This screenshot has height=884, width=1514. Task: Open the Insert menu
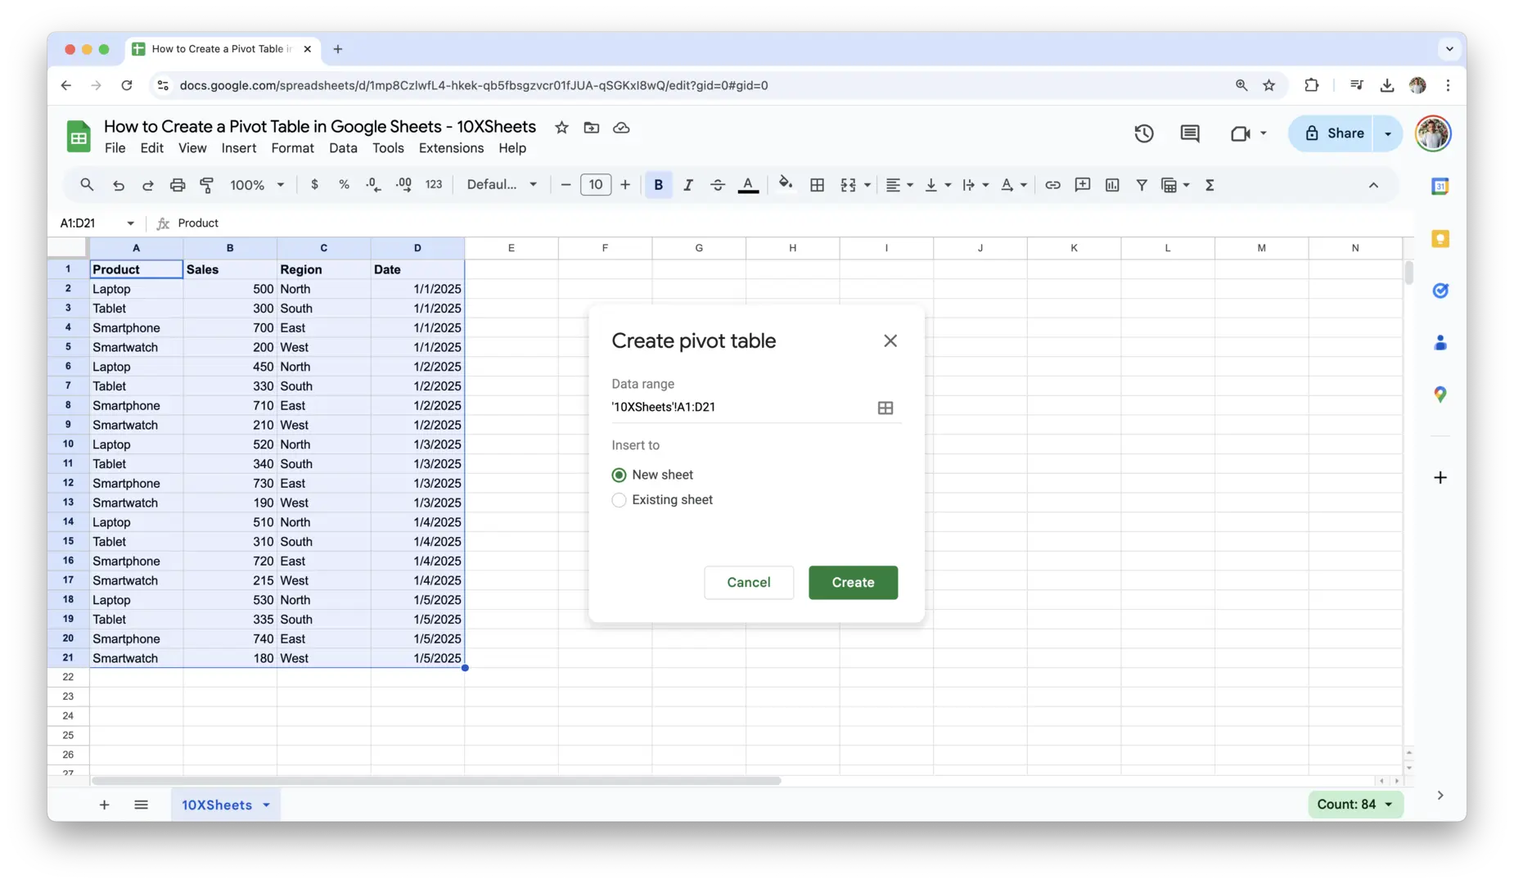pyautogui.click(x=238, y=148)
